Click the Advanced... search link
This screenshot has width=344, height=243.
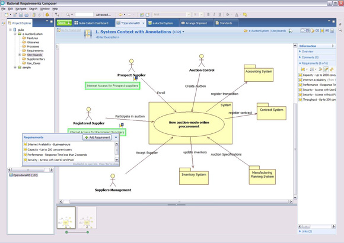pyautogui.click(x=103, y=15)
